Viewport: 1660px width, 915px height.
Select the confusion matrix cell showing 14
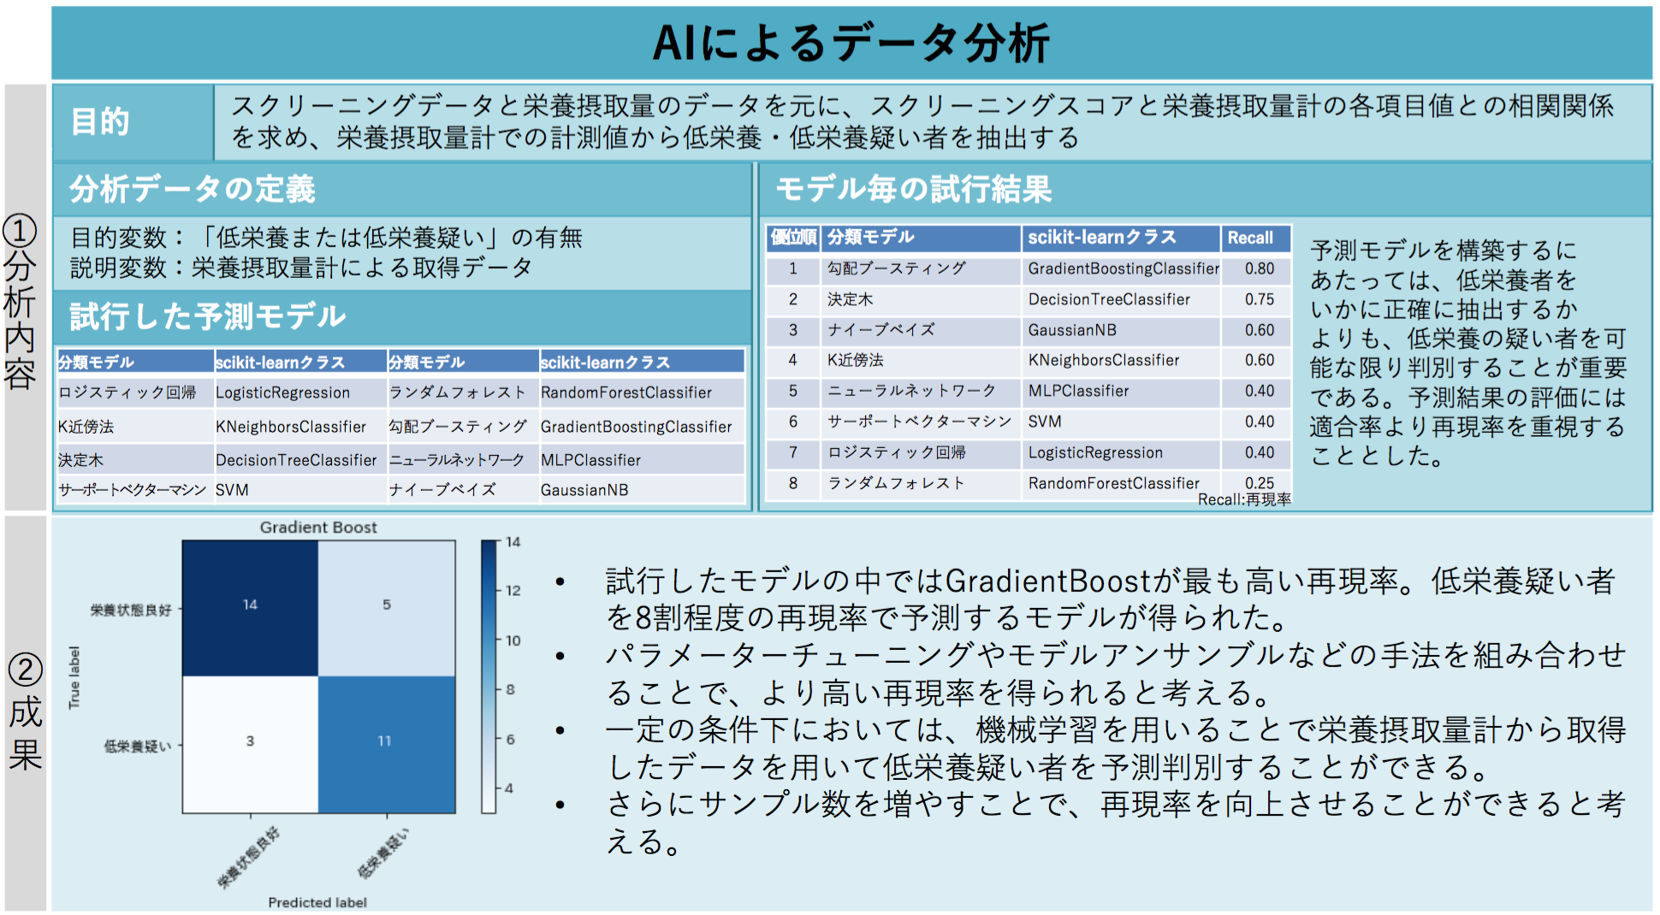coord(250,608)
